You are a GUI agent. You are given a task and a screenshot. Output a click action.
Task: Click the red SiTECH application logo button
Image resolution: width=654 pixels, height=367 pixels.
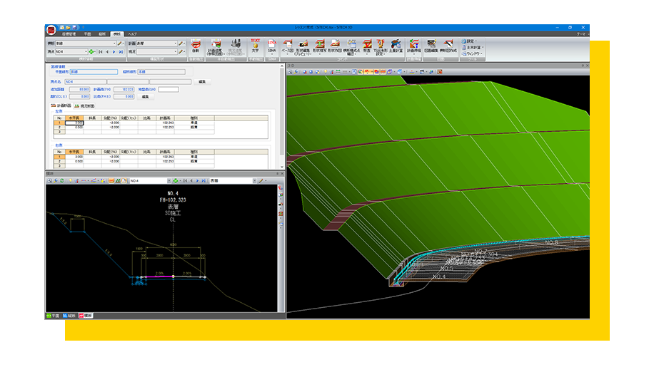click(51, 29)
